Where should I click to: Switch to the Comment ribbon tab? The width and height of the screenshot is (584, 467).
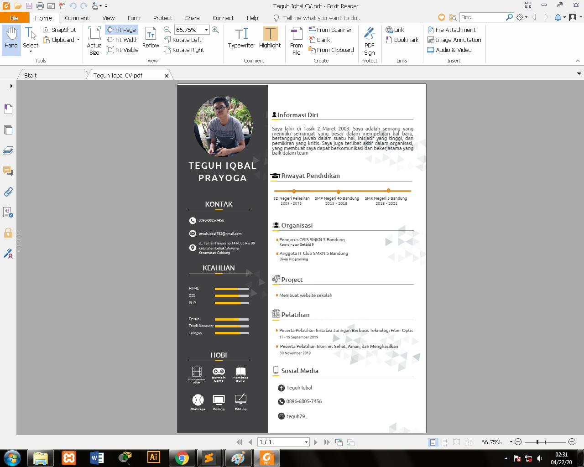point(77,18)
